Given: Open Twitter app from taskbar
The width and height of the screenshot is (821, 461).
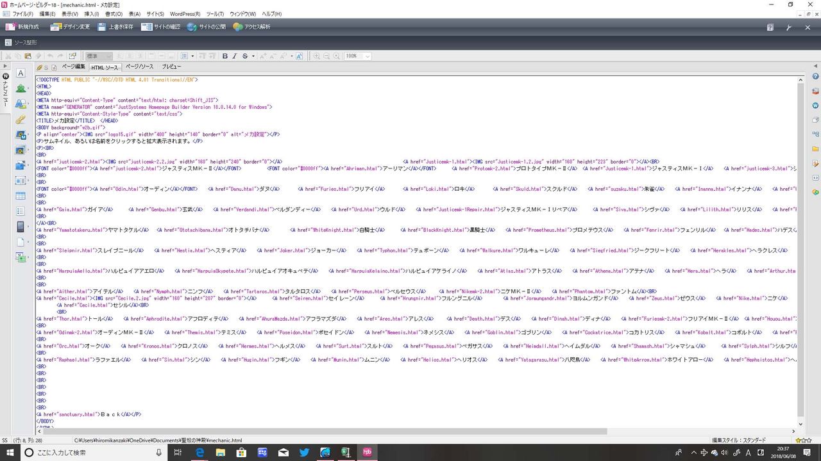Looking at the screenshot, I should tap(304, 453).
